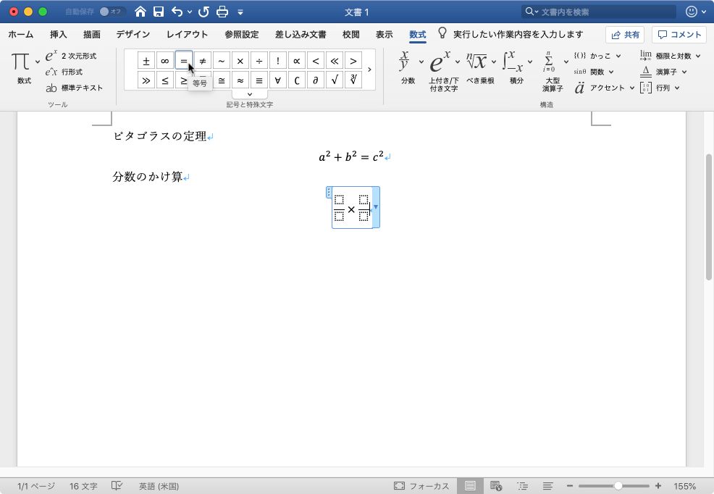Image resolution: width=714 pixels, height=494 pixels.
Task: Insert the plus-minus symbol
Action: tap(146, 61)
